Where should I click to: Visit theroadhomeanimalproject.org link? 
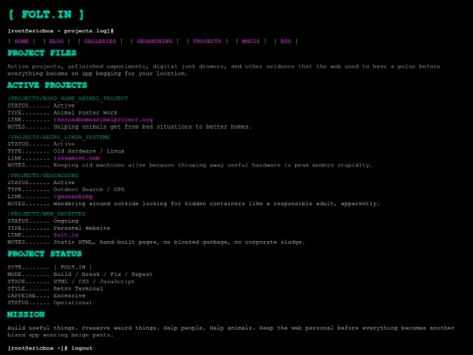click(x=103, y=120)
